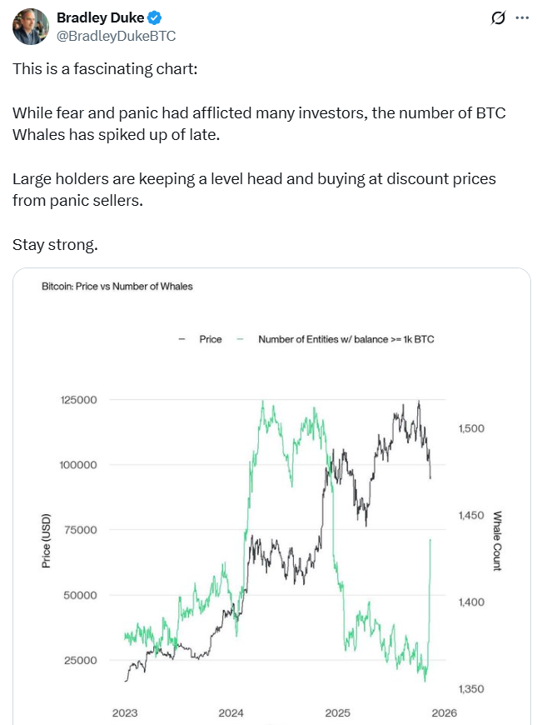Open the @BradleyDukeBTC handle link
Viewport: 537px width, 725px height.
[115, 36]
